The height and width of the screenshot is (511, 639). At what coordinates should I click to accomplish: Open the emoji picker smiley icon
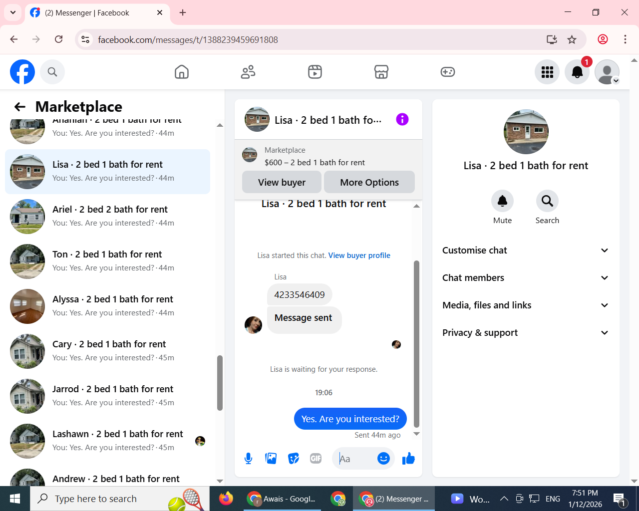(383, 459)
